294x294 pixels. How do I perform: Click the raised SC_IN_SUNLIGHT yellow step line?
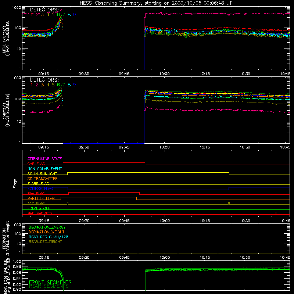coord(148,172)
